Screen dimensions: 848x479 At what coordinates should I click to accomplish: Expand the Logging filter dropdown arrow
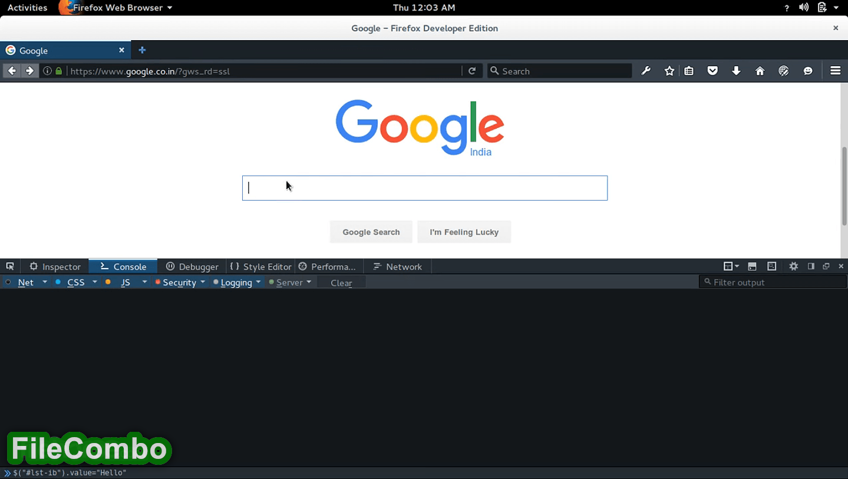pos(258,282)
